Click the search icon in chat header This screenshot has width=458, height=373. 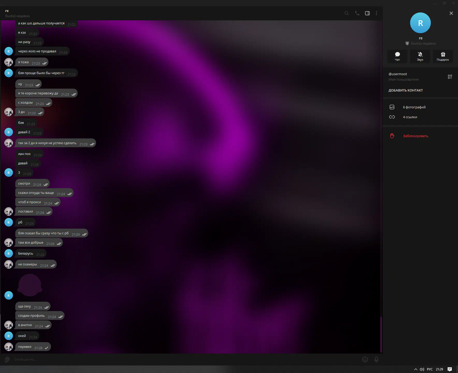click(x=346, y=13)
